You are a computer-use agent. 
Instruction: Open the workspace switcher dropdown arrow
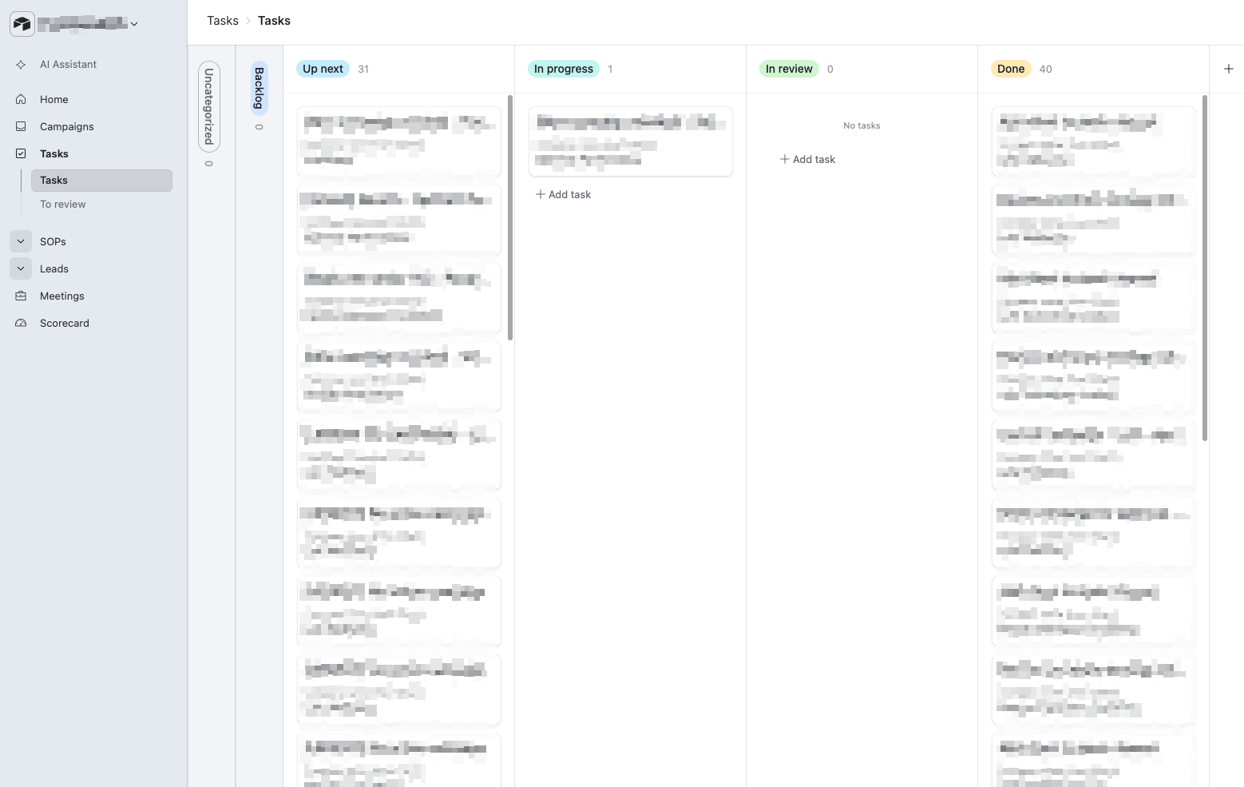134,24
